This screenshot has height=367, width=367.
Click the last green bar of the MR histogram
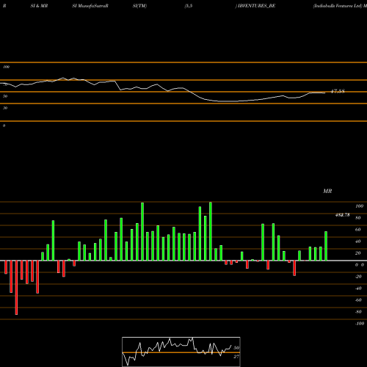(x=326, y=246)
